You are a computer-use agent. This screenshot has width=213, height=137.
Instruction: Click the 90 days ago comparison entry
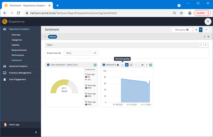coord(91,103)
